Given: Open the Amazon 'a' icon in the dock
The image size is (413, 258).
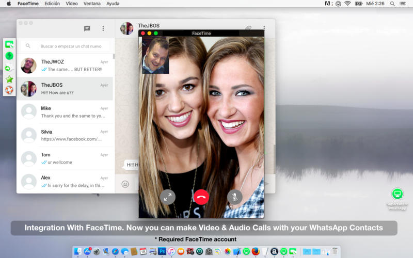Looking at the screenshot, I should click(274, 252).
